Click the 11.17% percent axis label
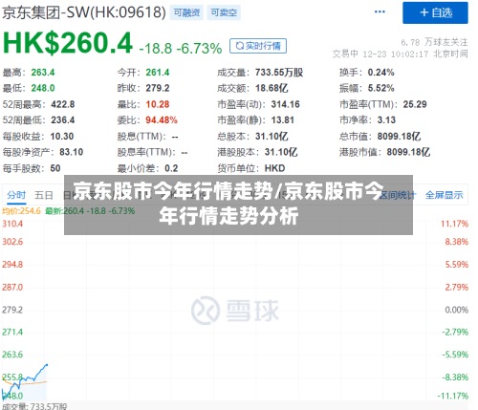This screenshot has height=410, width=478. coord(454,224)
